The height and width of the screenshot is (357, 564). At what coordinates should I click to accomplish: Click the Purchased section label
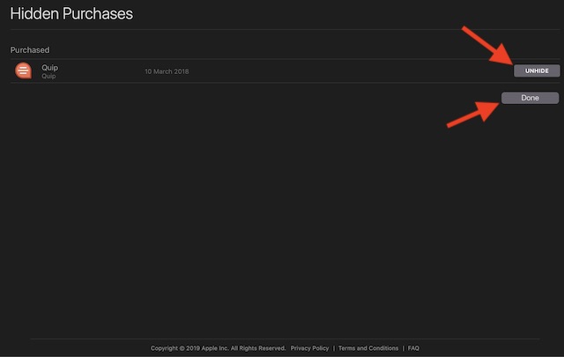pos(30,50)
